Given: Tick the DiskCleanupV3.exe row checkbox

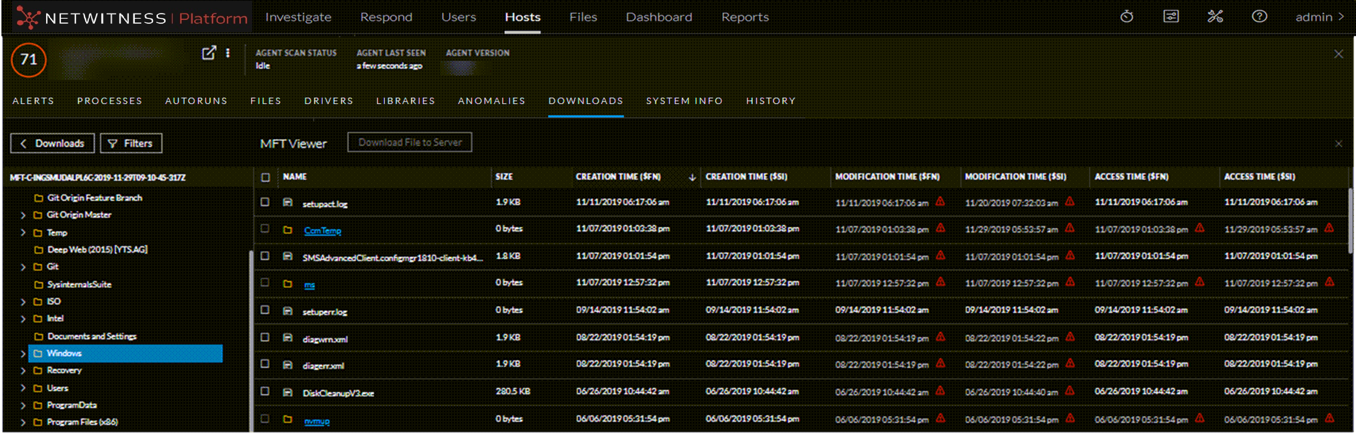Looking at the screenshot, I should click(265, 391).
